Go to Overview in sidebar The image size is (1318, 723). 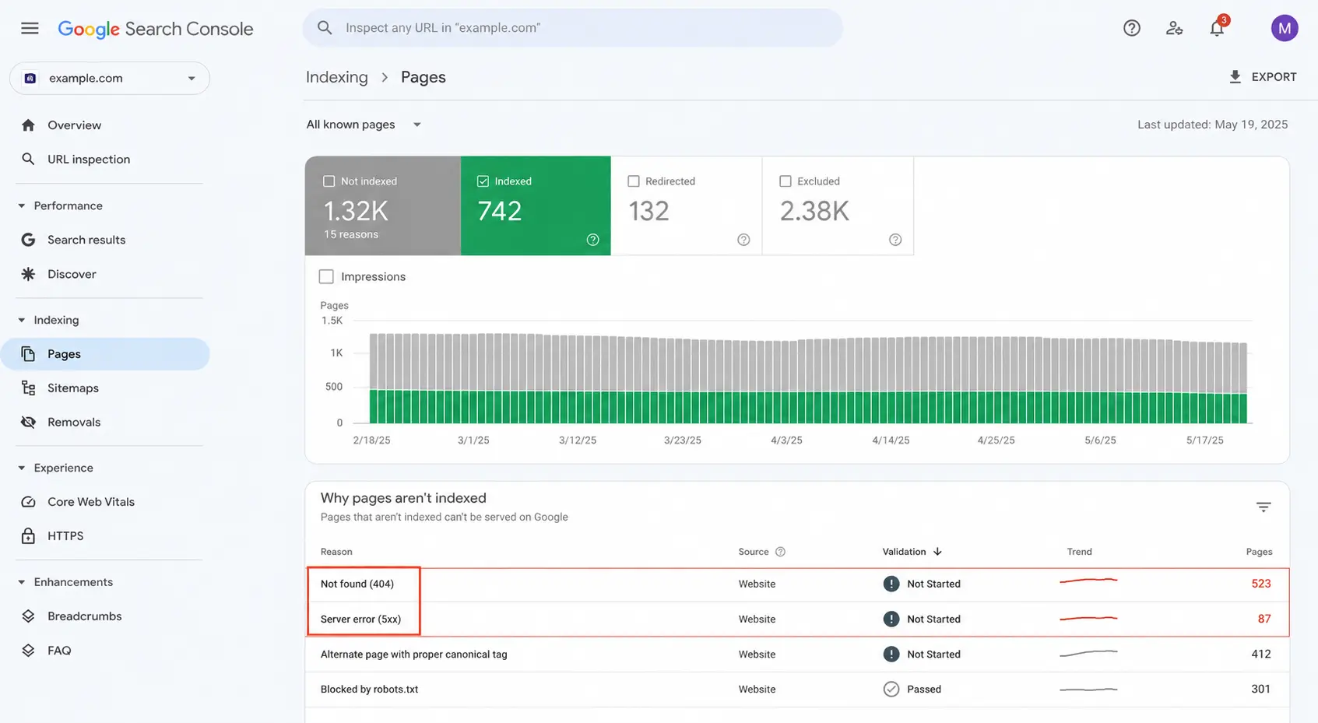(x=105, y=125)
